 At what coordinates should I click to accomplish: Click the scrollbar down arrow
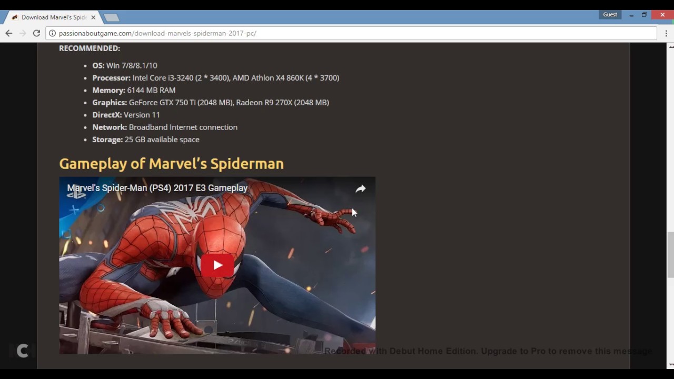pyautogui.click(x=670, y=364)
